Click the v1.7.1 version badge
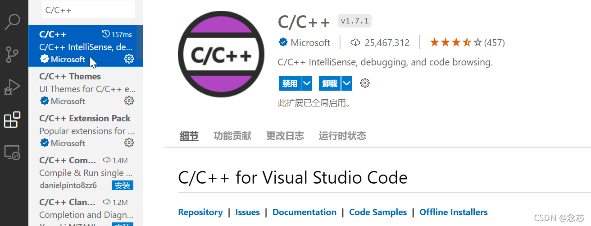This screenshot has width=591, height=226. tap(355, 21)
